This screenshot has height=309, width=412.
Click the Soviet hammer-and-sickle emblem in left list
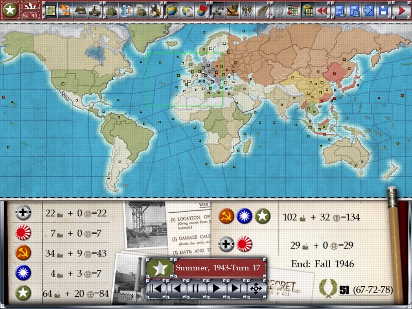[x=23, y=252]
